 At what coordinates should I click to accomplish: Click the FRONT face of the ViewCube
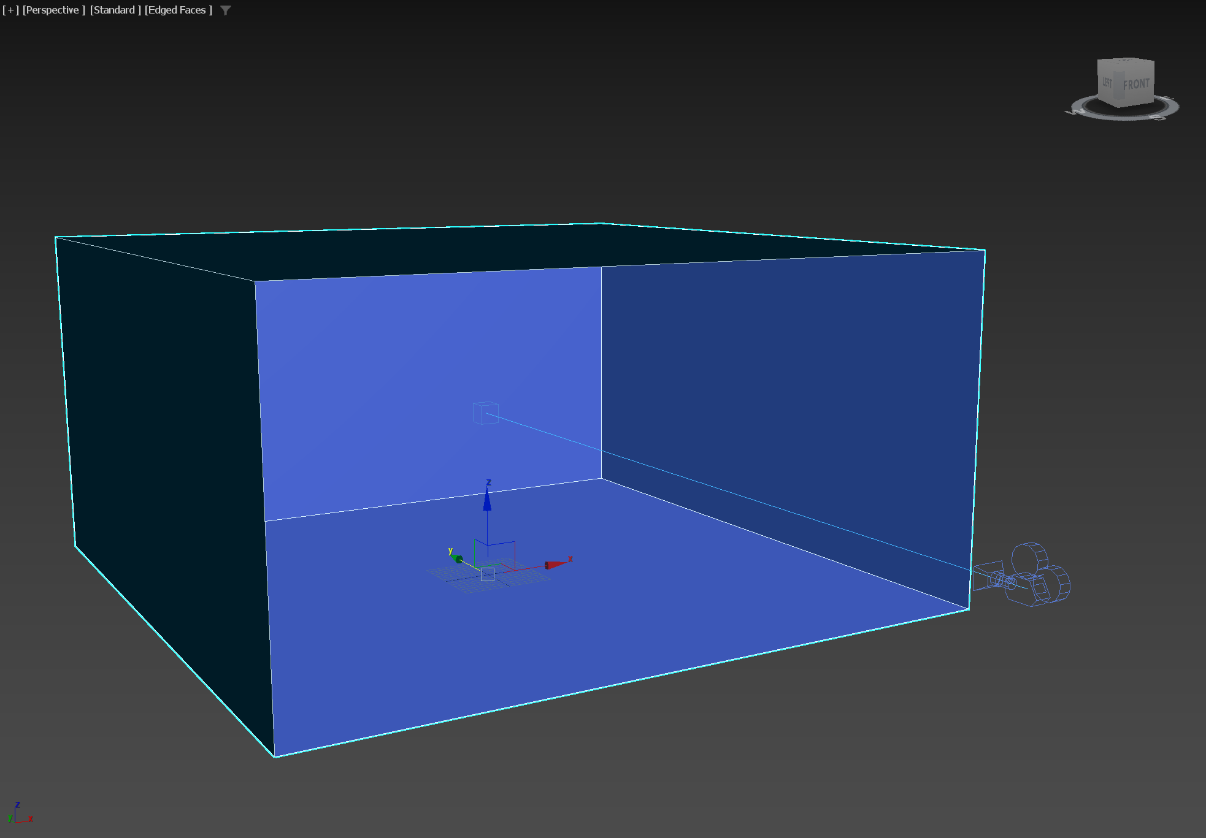pyautogui.click(x=1136, y=85)
